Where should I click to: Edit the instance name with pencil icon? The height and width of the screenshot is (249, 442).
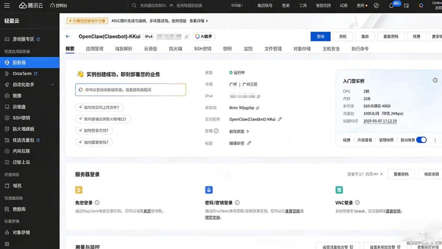coord(280,119)
